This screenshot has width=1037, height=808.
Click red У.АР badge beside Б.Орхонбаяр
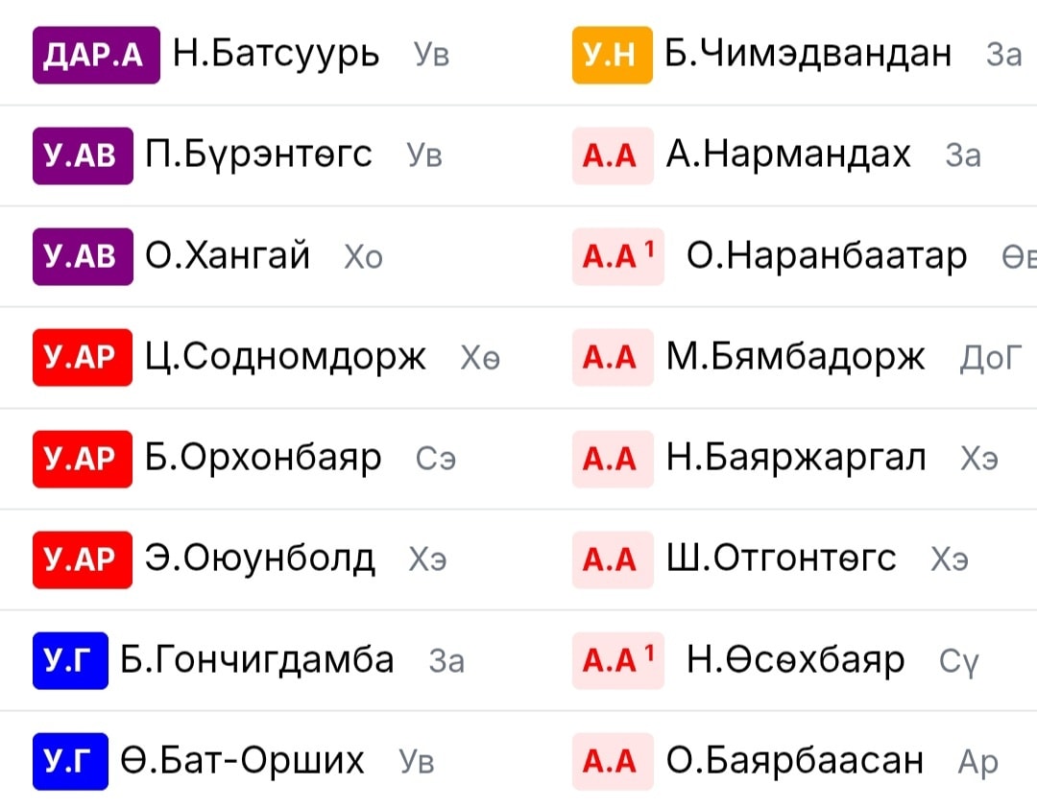[x=83, y=459]
